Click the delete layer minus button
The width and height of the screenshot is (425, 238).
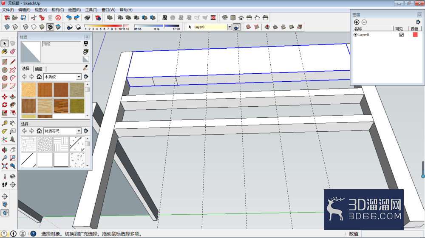click(364, 22)
